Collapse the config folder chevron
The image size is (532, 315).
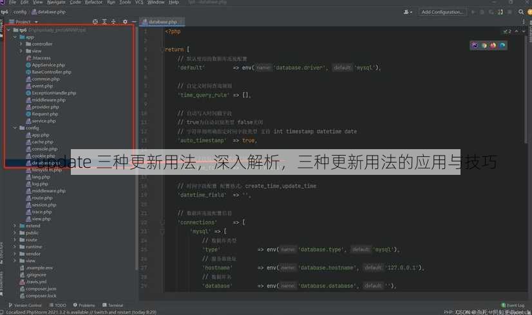(x=15, y=128)
